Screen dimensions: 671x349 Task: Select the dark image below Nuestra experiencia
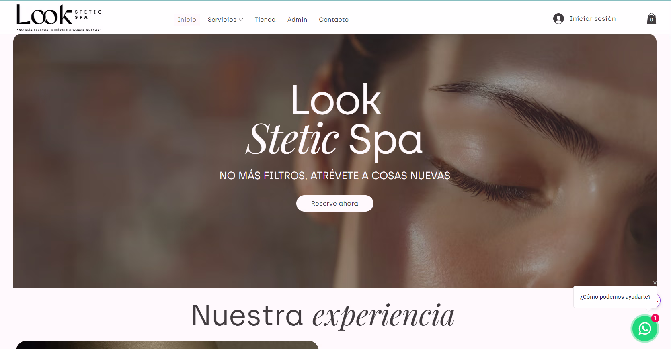pyautogui.click(x=167, y=345)
